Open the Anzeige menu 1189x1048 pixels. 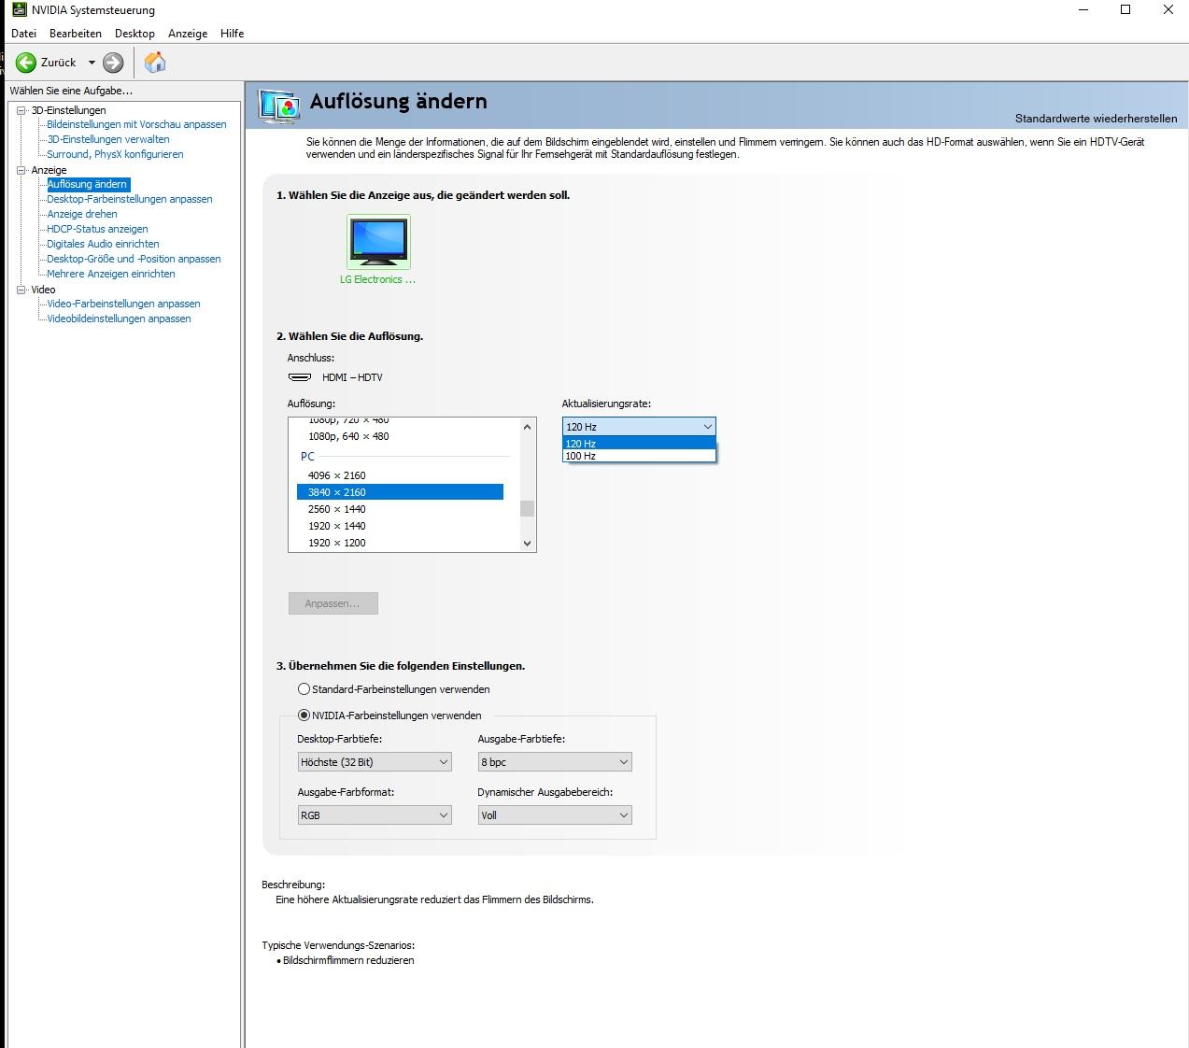coord(188,33)
